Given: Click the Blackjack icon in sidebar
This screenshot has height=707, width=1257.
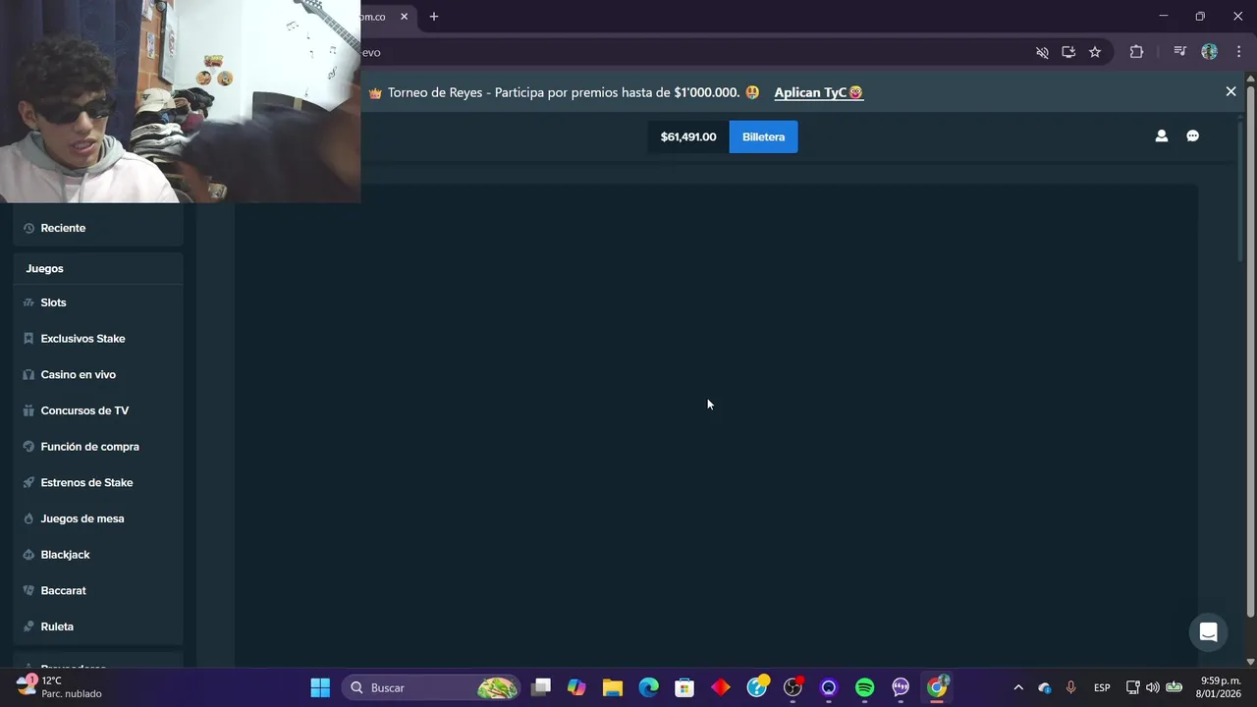Looking at the screenshot, I should click(28, 555).
